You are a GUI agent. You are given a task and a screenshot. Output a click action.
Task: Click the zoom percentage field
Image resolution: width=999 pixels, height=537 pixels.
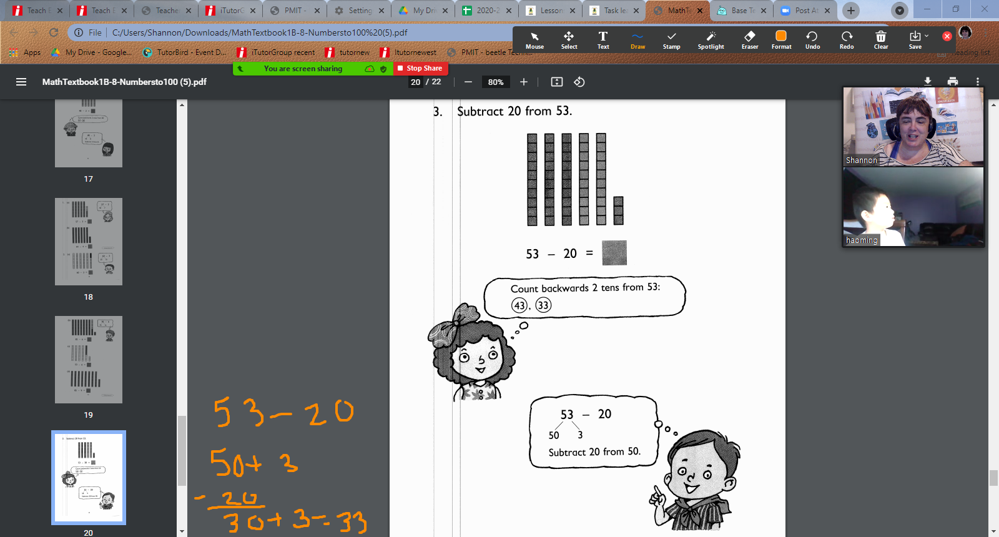click(496, 82)
